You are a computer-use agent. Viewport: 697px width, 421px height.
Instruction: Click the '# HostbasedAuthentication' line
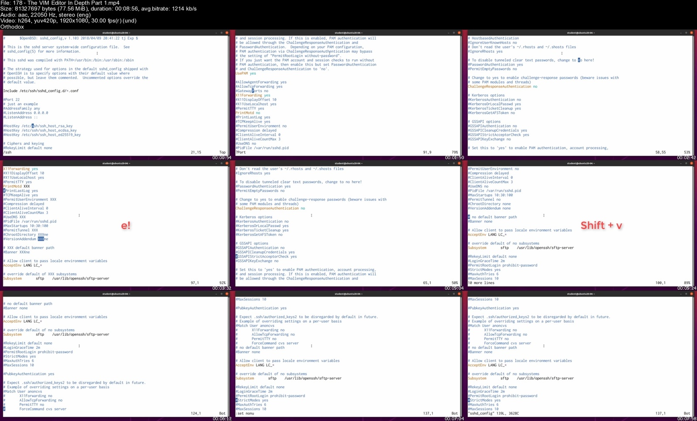[x=494, y=38]
